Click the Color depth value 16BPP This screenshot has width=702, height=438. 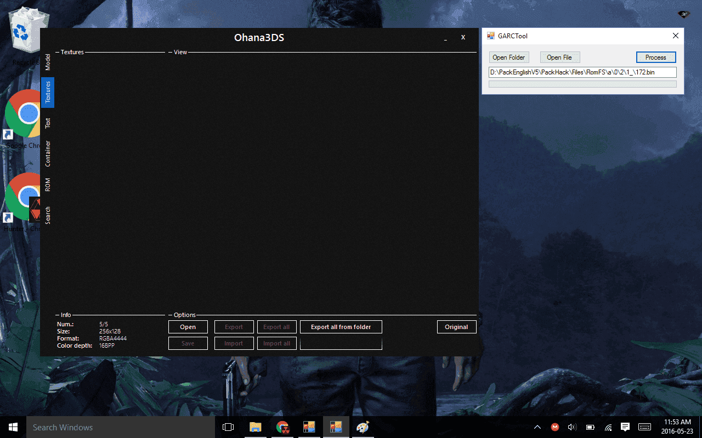click(108, 345)
